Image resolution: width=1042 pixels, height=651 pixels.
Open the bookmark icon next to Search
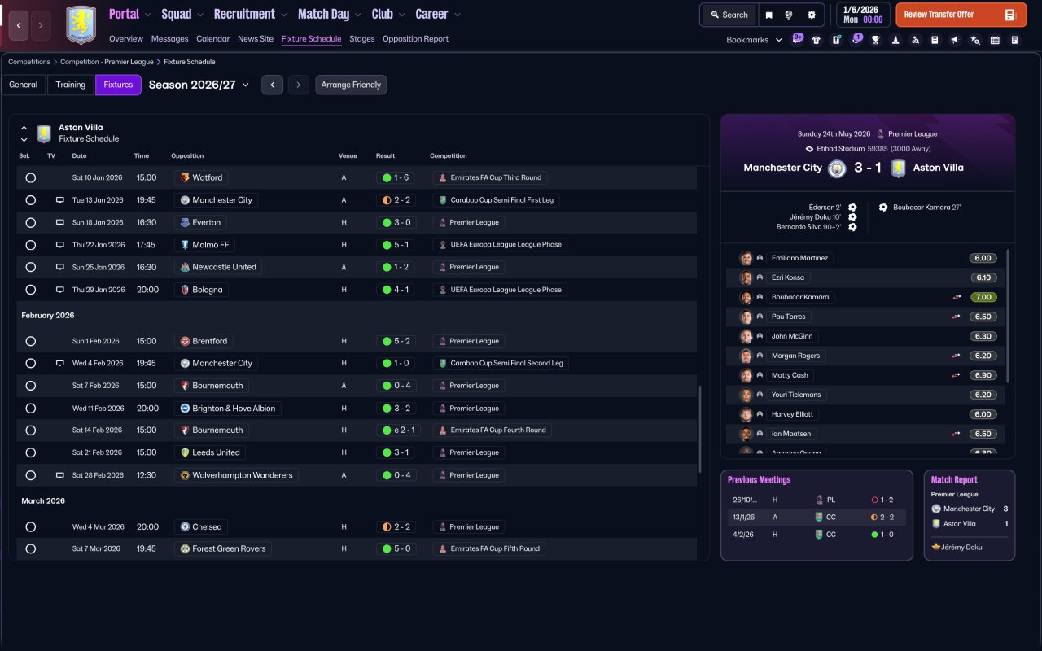[768, 15]
